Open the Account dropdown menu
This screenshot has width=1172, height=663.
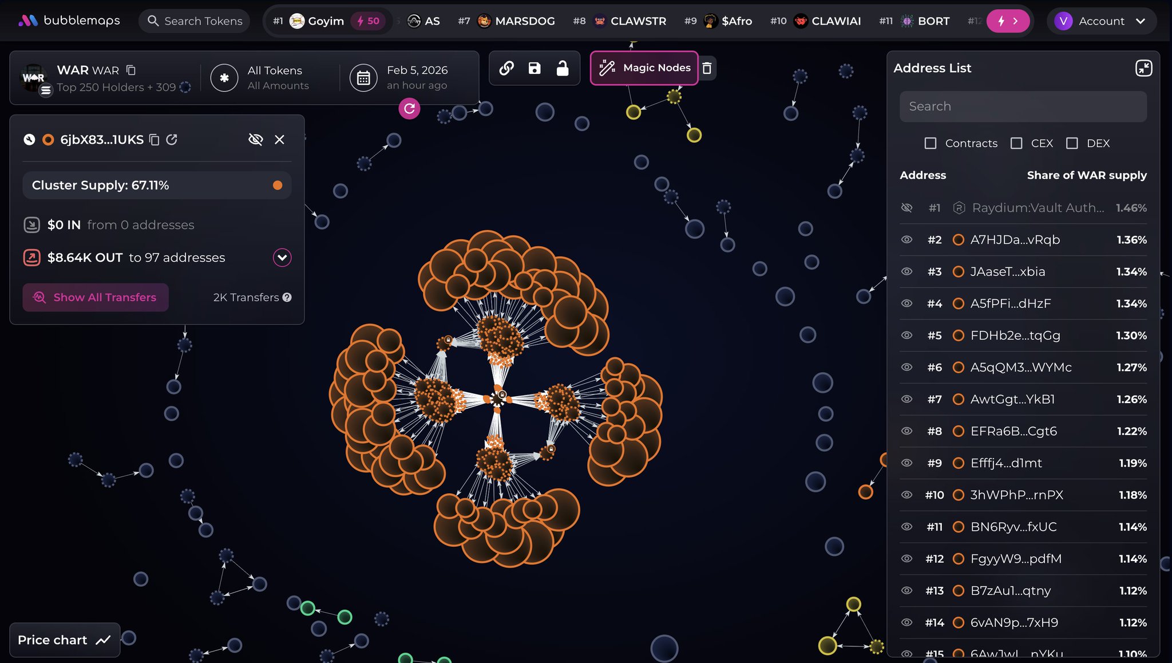pyautogui.click(x=1102, y=21)
